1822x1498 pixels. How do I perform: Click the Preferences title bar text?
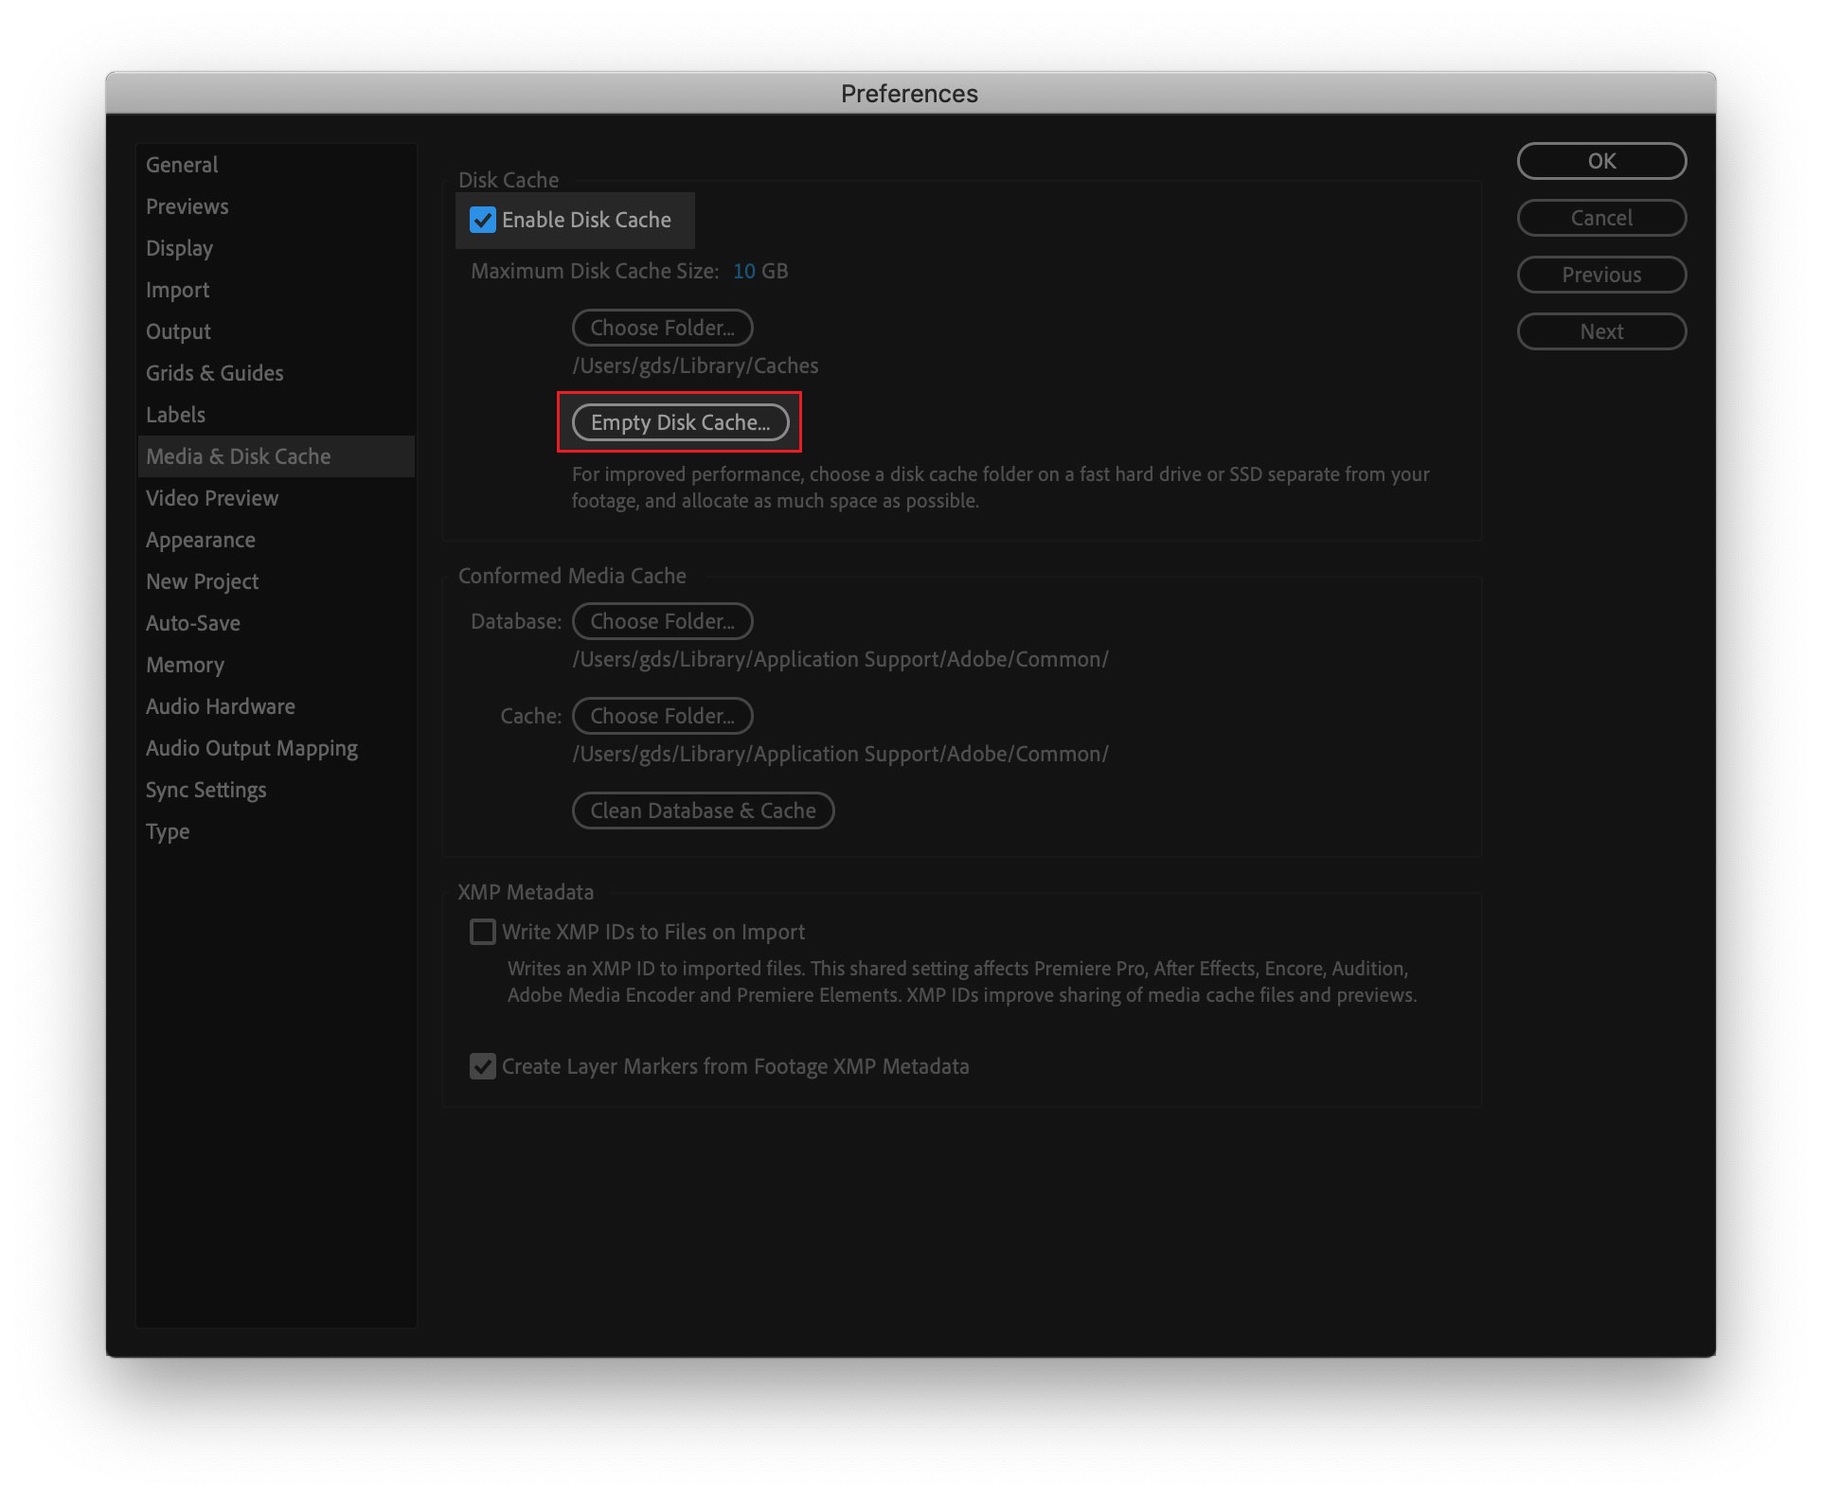coord(909,94)
